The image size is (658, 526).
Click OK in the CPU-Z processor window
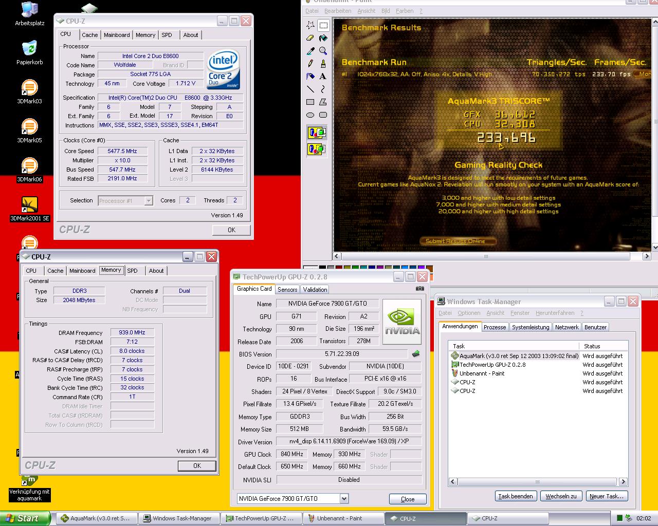coord(231,230)
